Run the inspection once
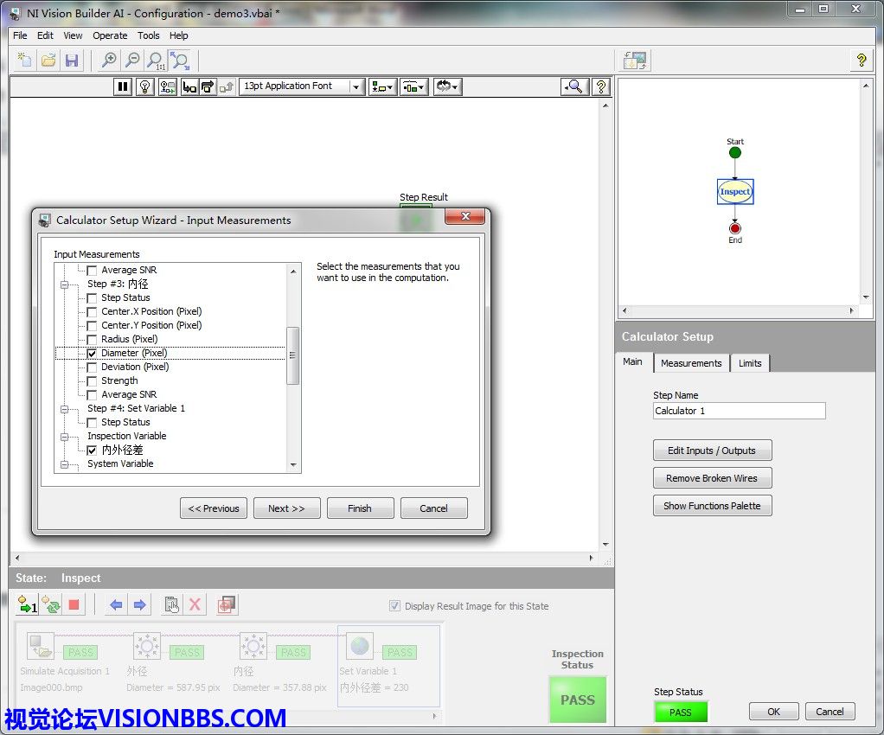884x735 pixels. (x=27, y=604)
